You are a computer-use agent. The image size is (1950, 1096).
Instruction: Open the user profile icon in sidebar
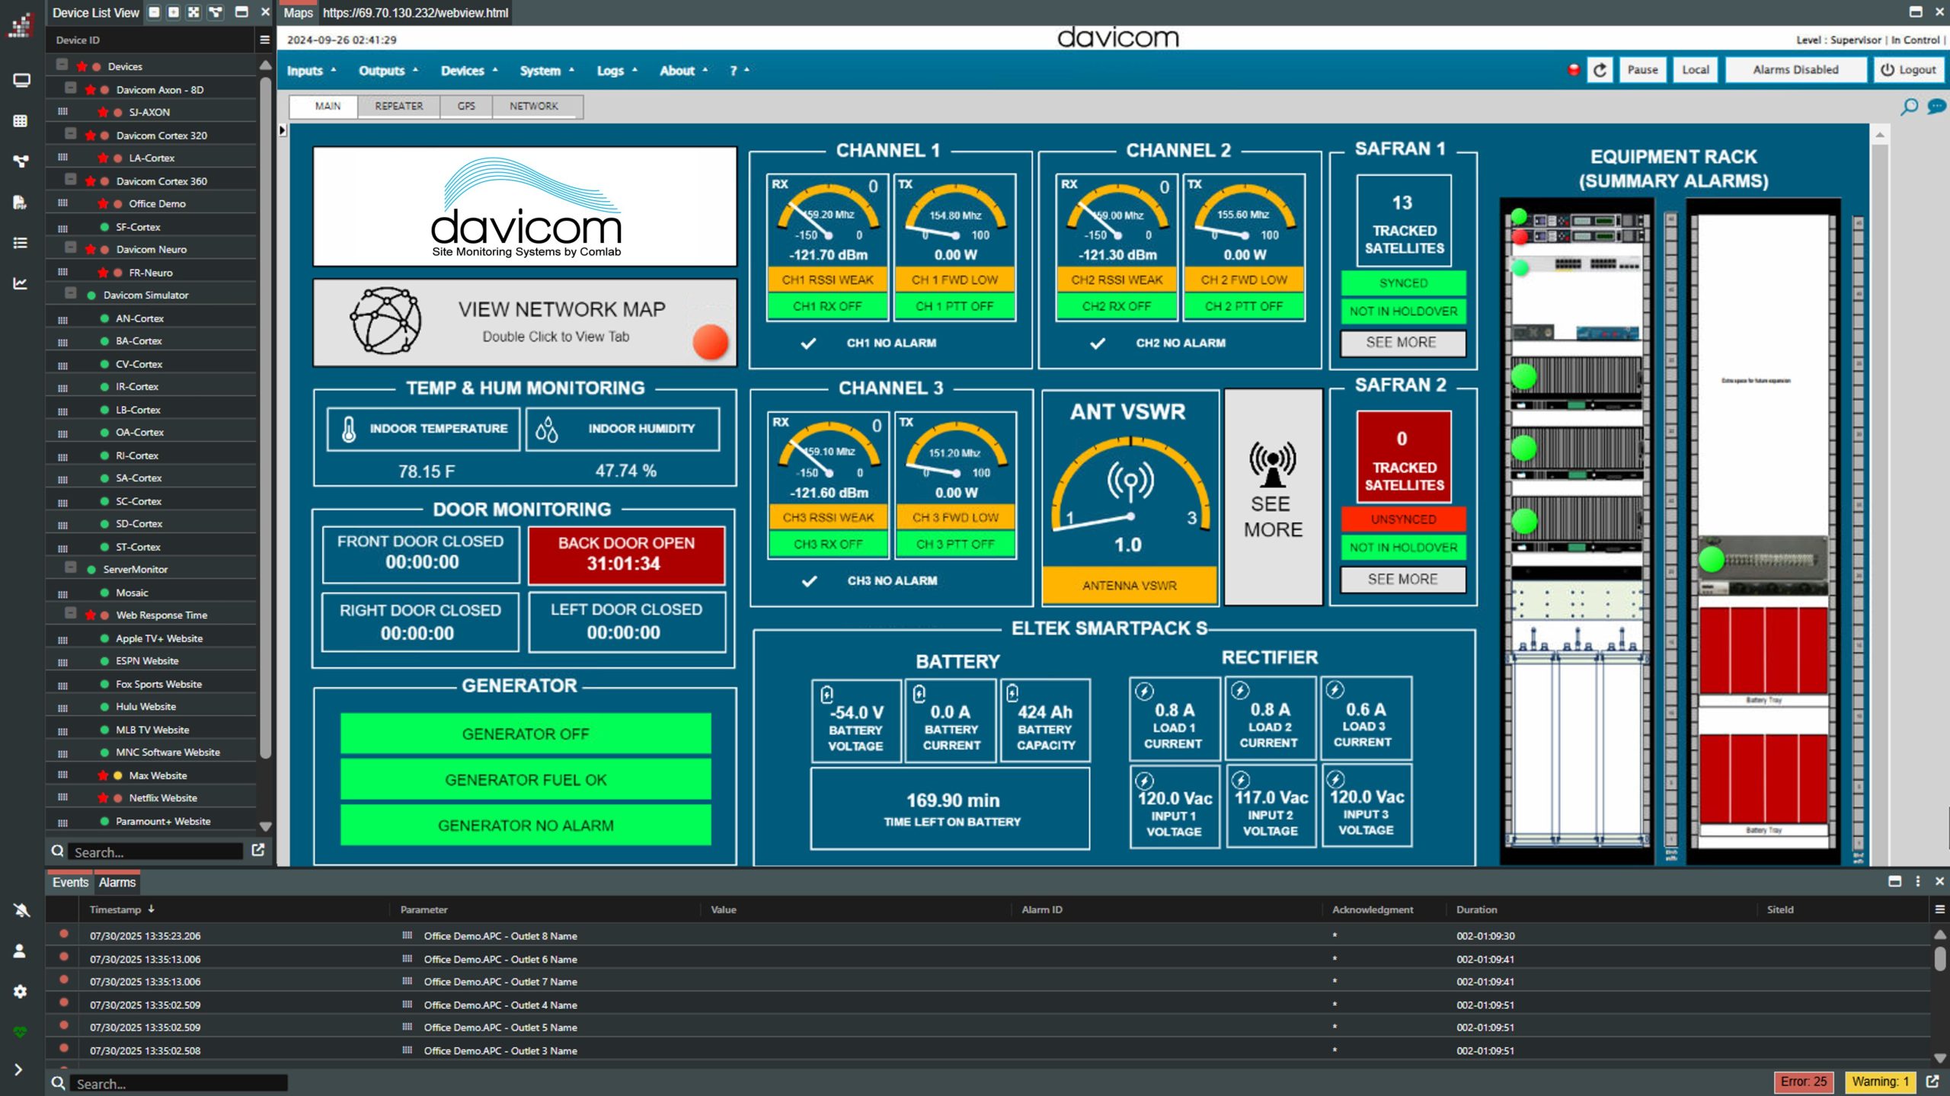(x=21, y=951)
